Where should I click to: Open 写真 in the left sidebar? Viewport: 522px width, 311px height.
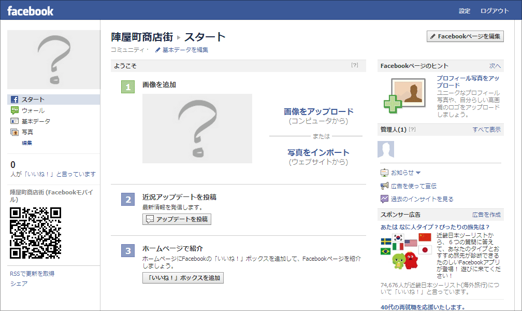27,132
